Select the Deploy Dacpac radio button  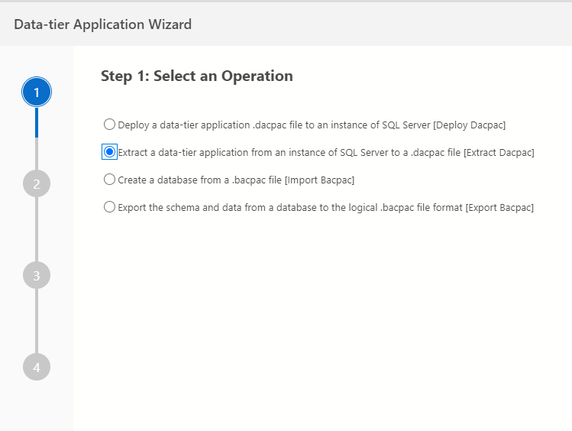pyautogui.click(x=109, y=124)
